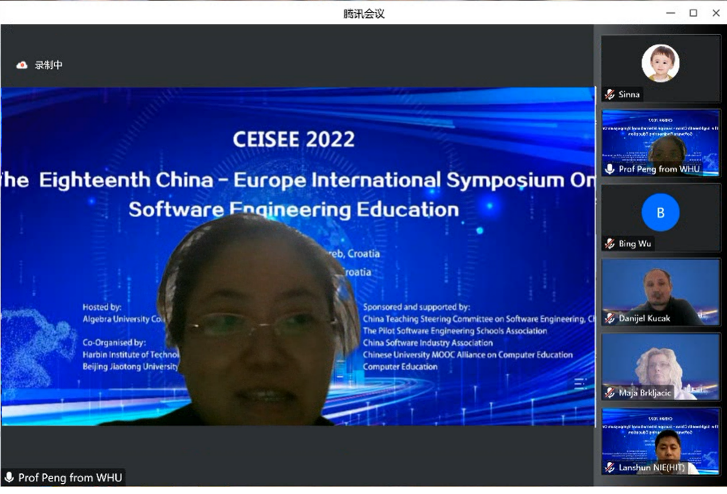Toggle the microphone icon in Prof Peng's thumbnail
Screen dimensions: 727x494
click(610, 169)
